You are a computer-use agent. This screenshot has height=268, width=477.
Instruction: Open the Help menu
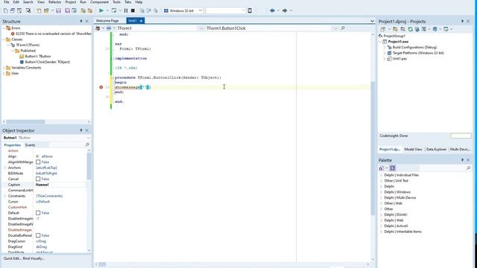tap(139, 2)
